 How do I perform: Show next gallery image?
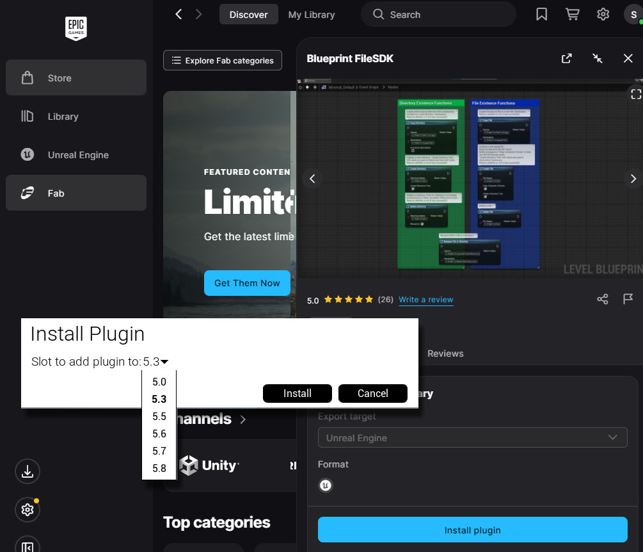click(633, 179)
